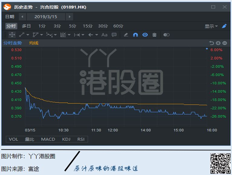Maximize the 历史走势 window
The width and height of the screenshot is (232, 175).
pos(213,7)
